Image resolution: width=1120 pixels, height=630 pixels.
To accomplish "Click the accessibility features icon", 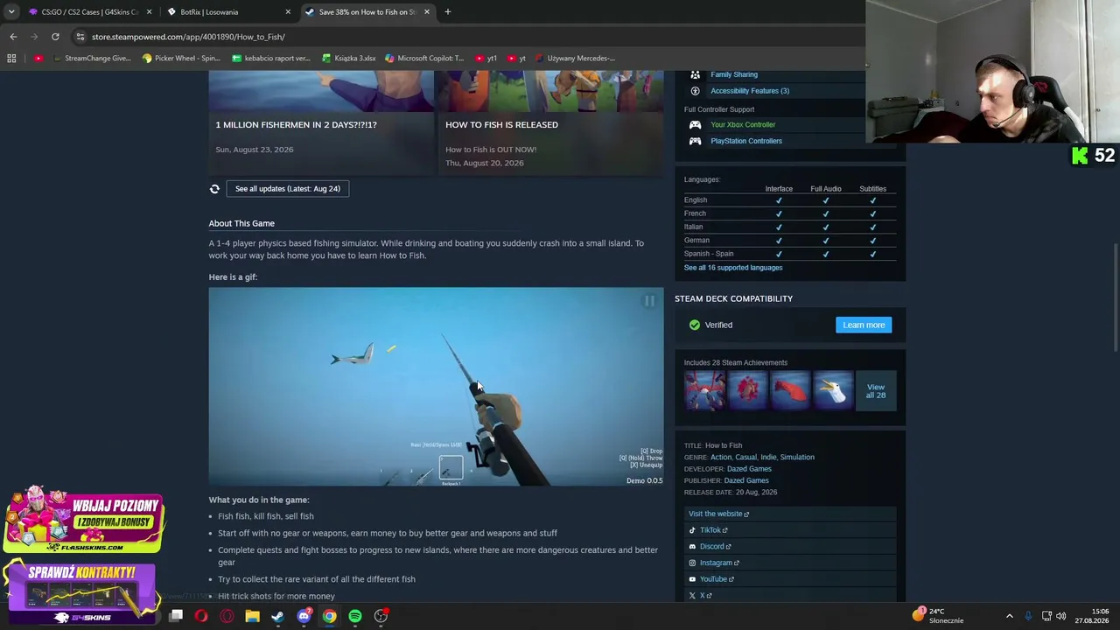I will pyautogui.click(x=695, y=91).
